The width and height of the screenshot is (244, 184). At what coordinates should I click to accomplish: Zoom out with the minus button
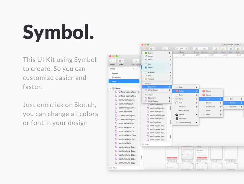[x=177, y=49]
